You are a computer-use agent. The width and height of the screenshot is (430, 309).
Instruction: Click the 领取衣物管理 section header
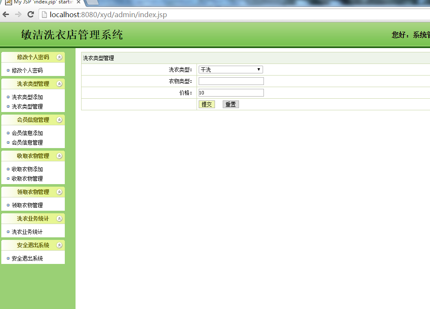(x=33, y=192)
